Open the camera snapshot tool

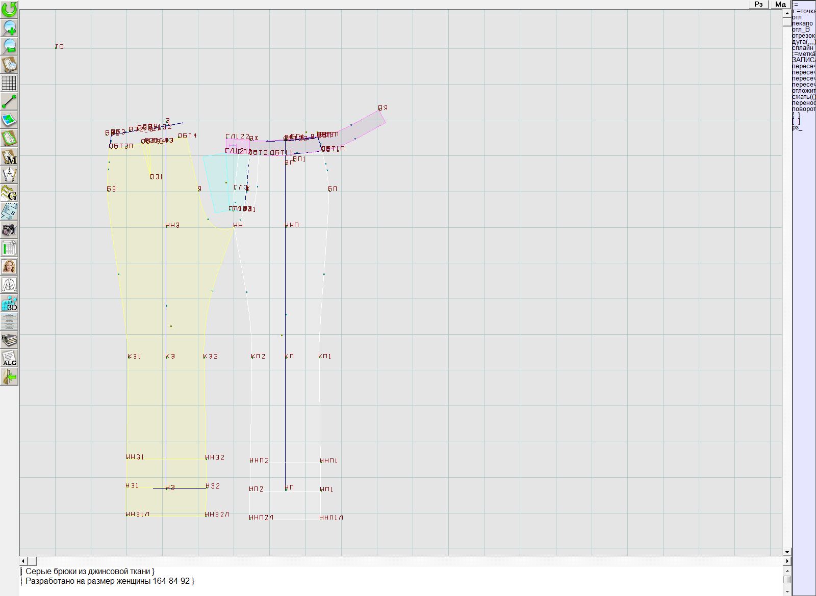coord(9,230)
